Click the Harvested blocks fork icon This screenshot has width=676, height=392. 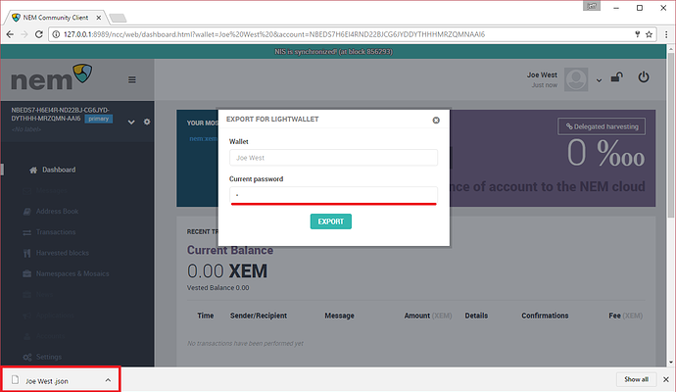coord(27,253)
